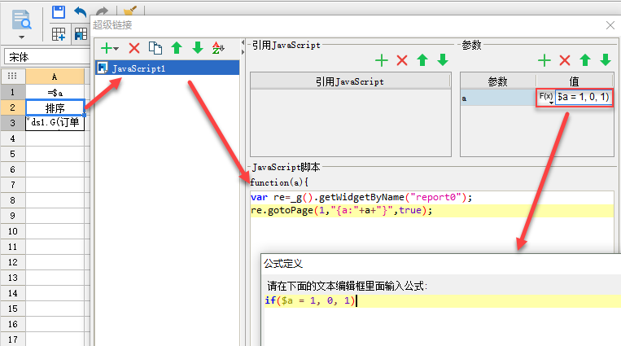Viewport: 621px width, 346px height.
Task: Click the 参数 column header
Action: [498, 81]
